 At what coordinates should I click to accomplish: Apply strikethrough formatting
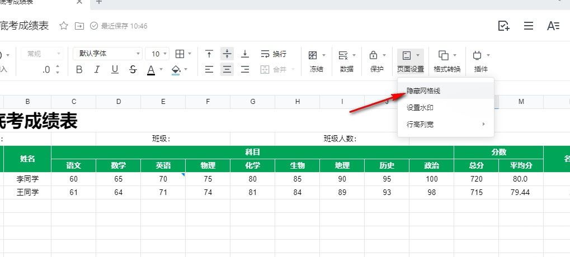point(133,69)
